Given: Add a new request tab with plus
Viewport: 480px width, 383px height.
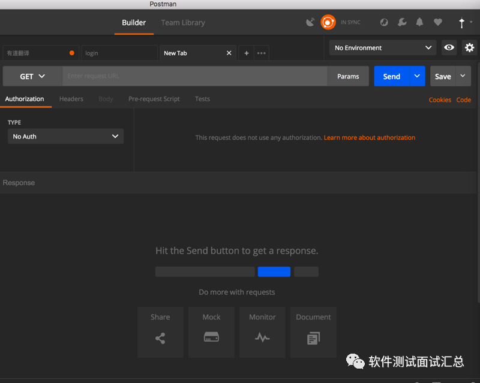Looking at the screenshot, I should 246,53.
